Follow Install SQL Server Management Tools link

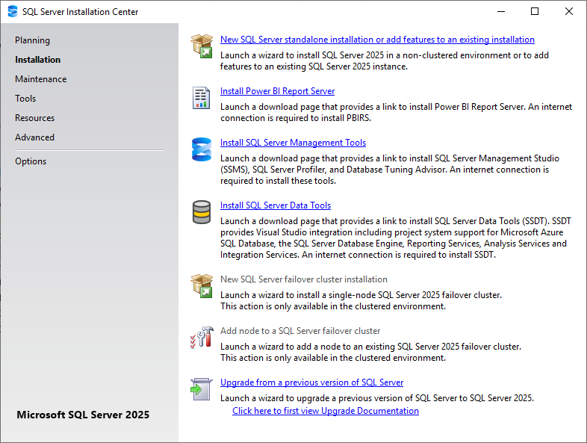[293, 143]
